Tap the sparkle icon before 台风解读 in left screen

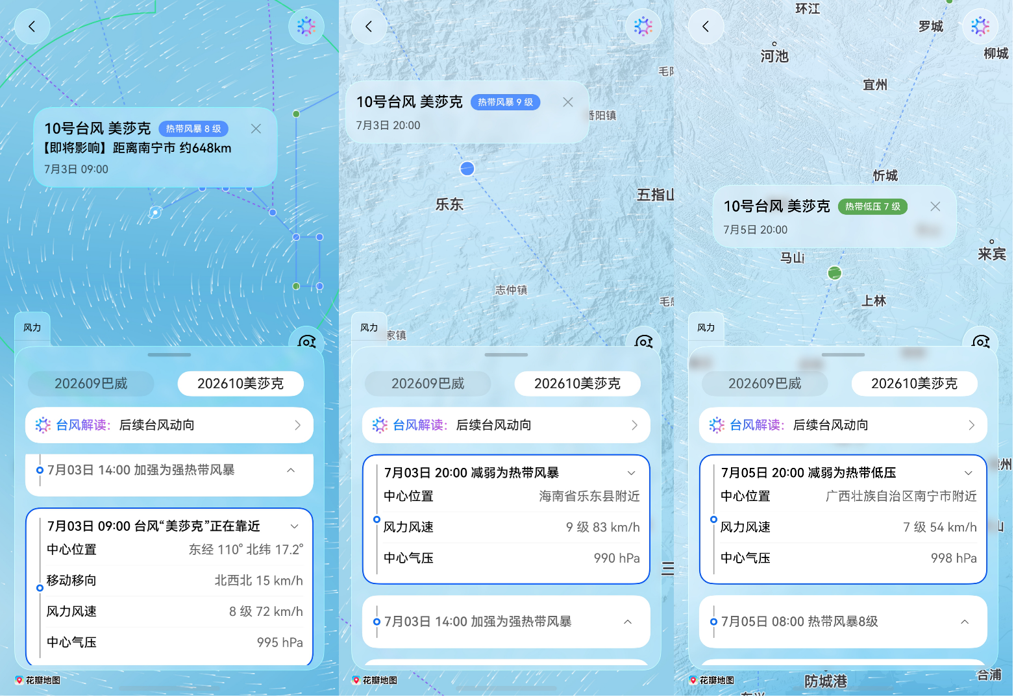pos(43,425)
